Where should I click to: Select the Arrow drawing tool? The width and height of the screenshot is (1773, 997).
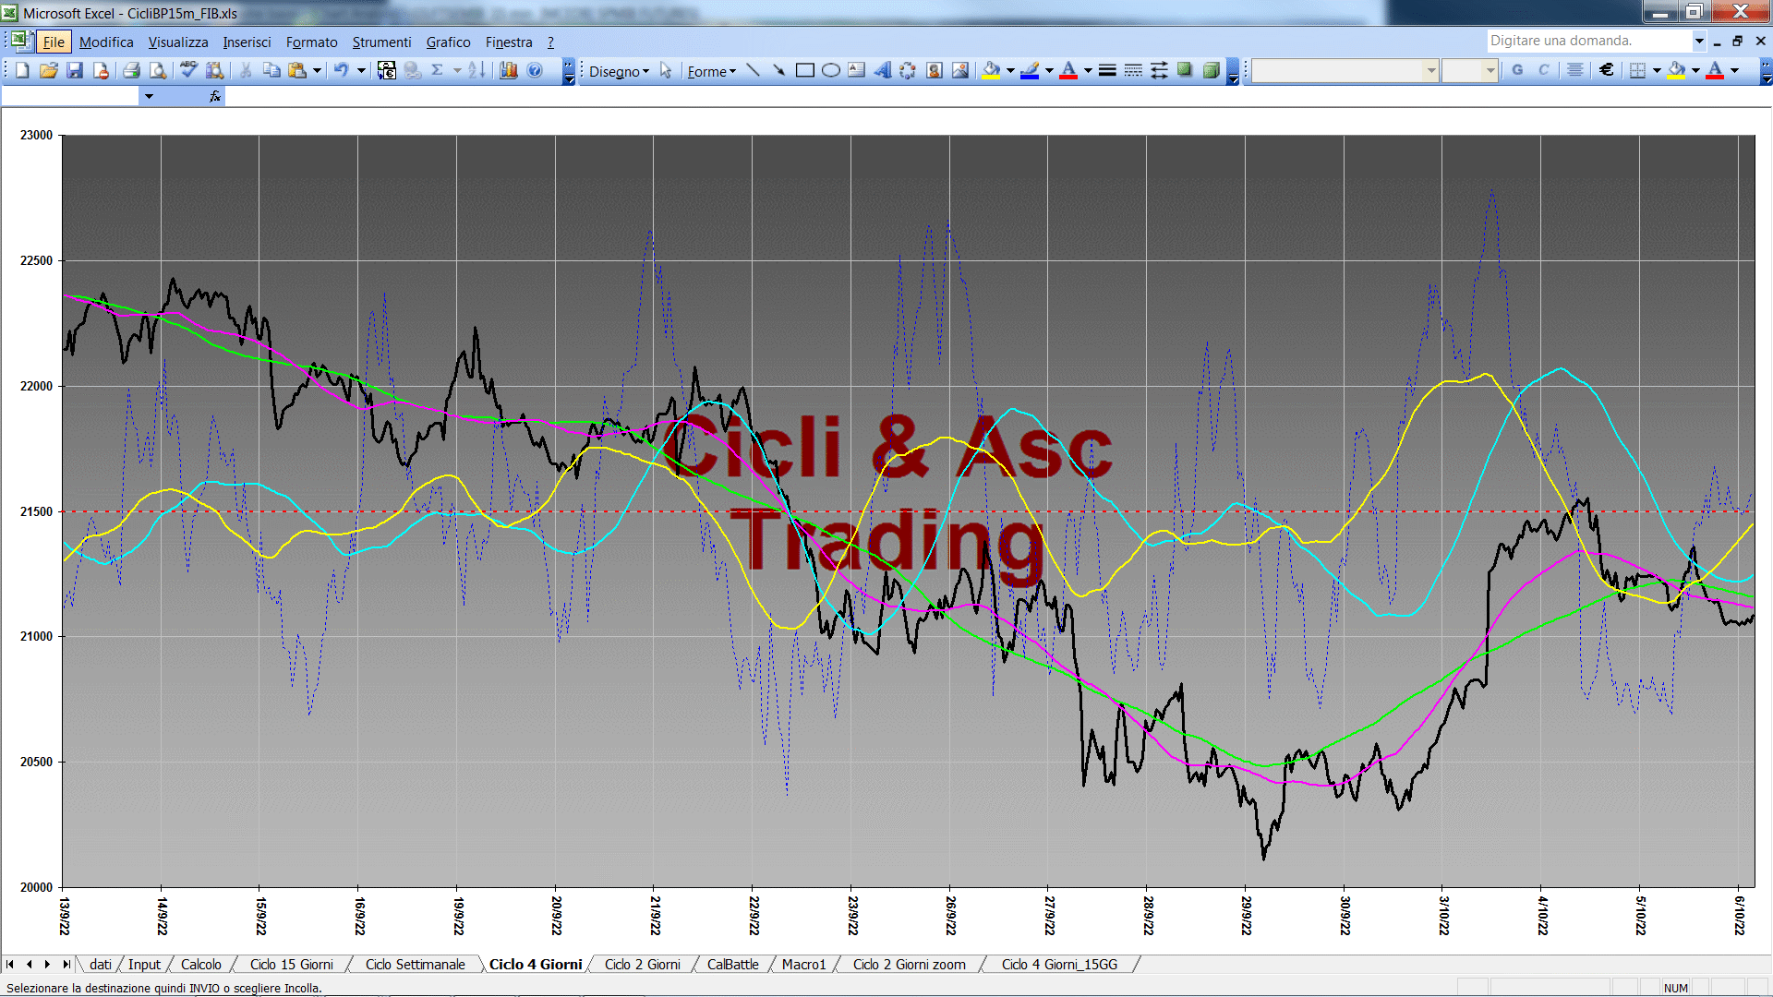click(x=778, y=70)
